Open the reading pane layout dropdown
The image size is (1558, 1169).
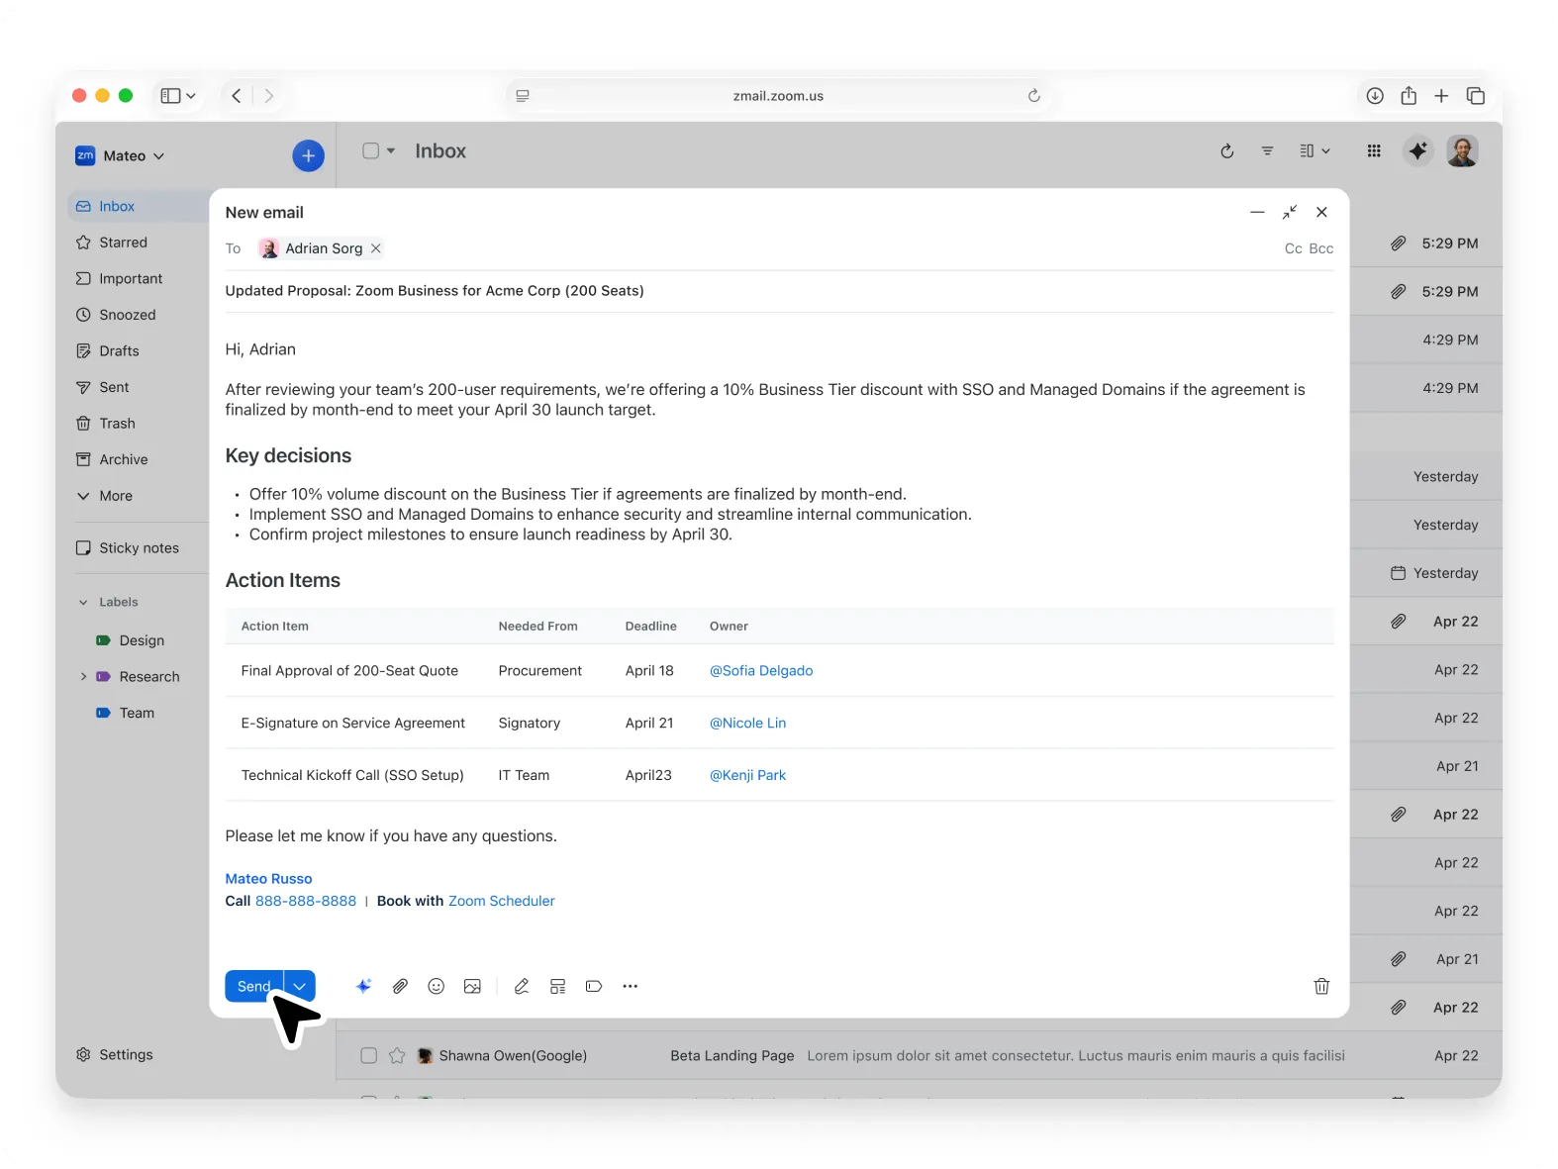pos(1315,150)
